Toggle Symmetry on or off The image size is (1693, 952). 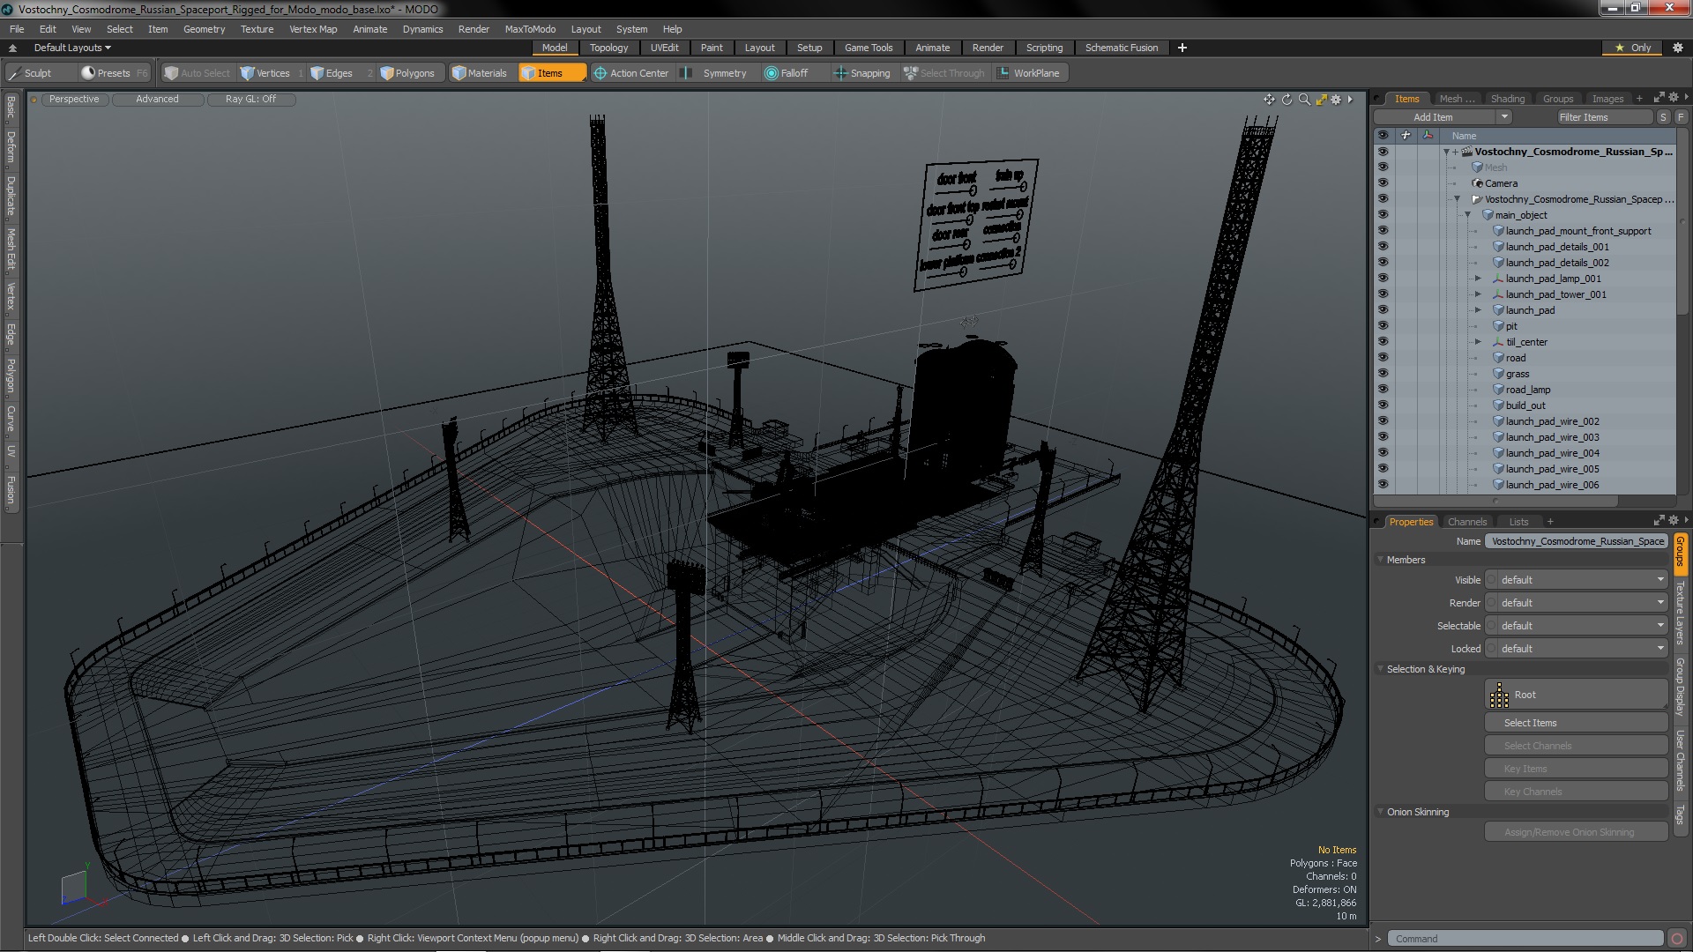point(716,73)
